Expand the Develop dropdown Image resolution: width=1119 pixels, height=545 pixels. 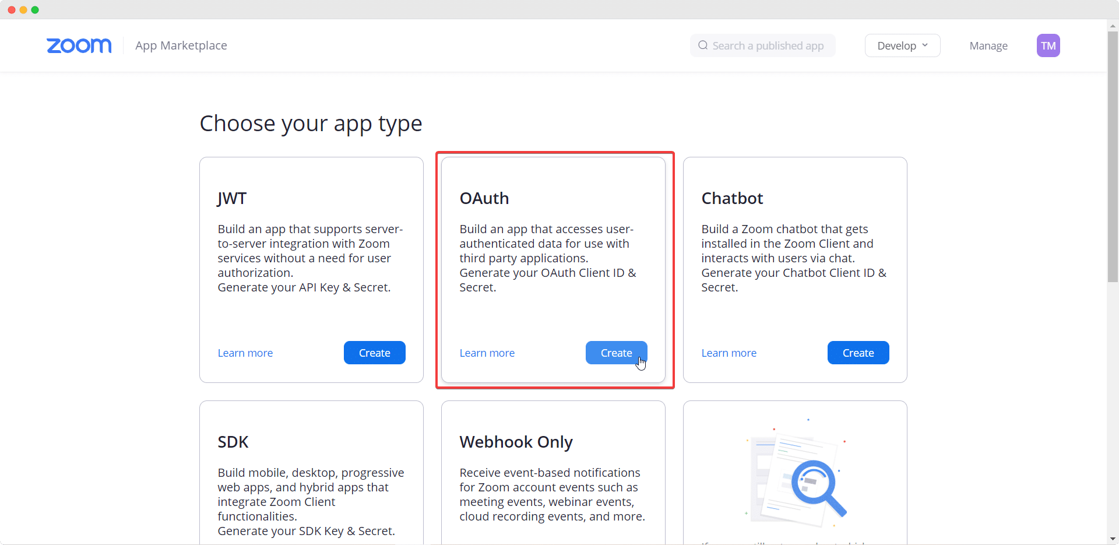click(x=902, y=45)
